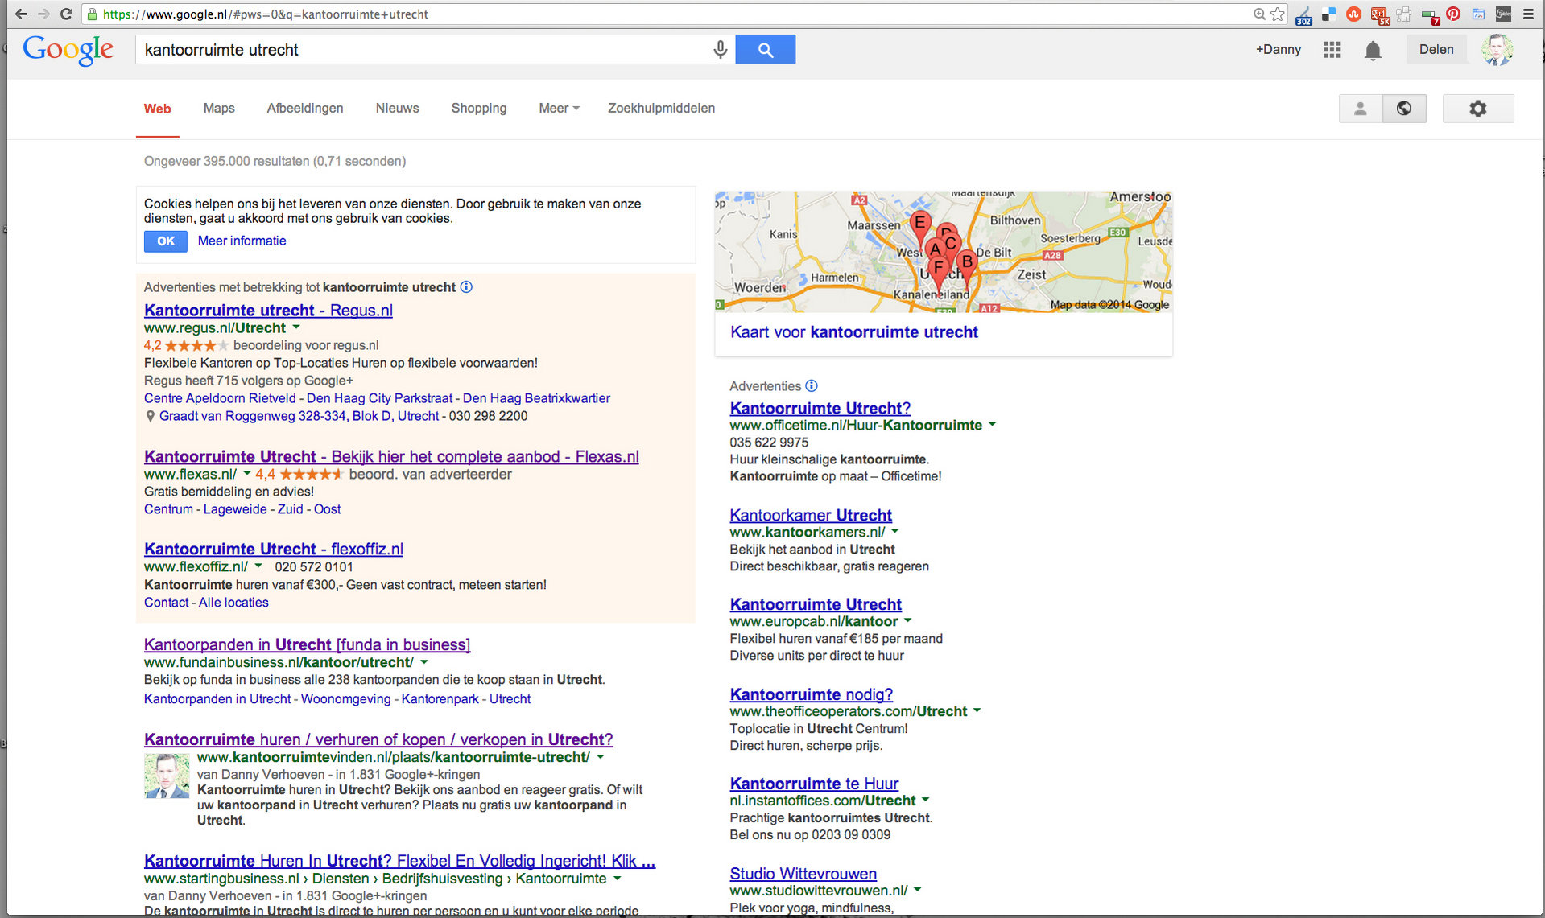
Task: Select the Web search tab
Action: [x=157, y=109]
